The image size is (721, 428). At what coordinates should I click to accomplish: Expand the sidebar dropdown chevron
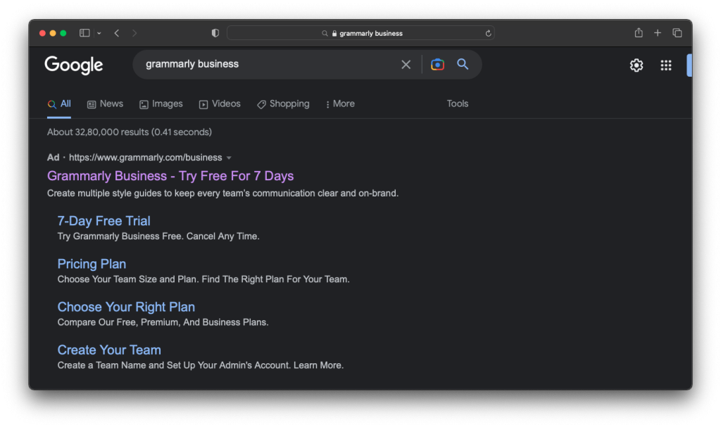point(99,33)
